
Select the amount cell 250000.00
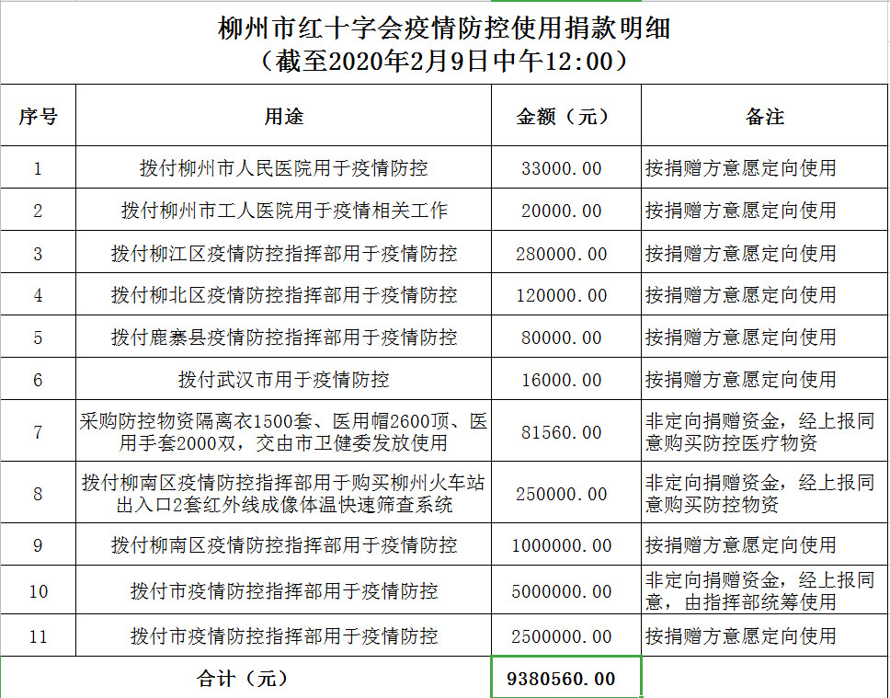coord(566,492)
